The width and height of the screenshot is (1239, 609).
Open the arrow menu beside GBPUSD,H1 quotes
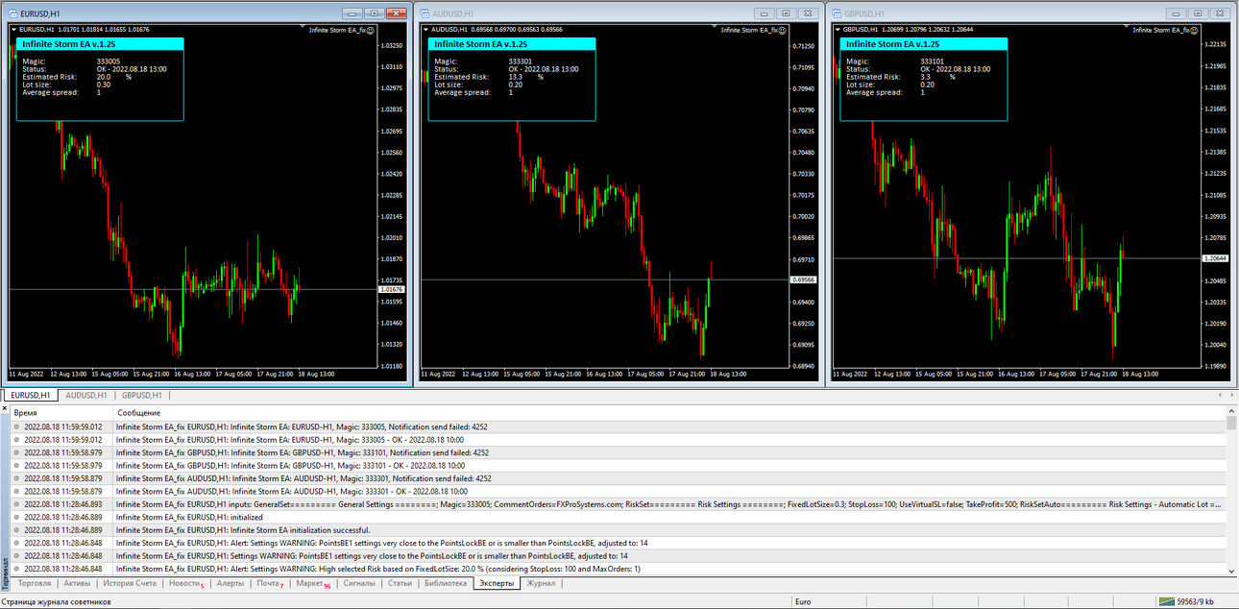[838, 29]
